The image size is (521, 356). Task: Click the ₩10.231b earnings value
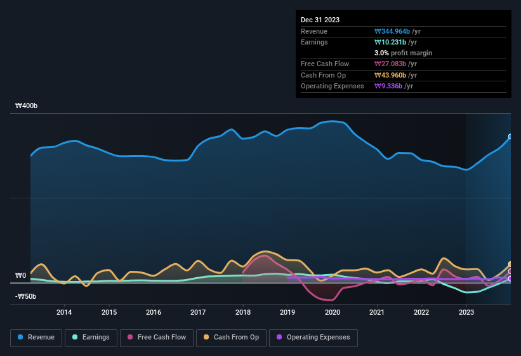coord(390,42)
